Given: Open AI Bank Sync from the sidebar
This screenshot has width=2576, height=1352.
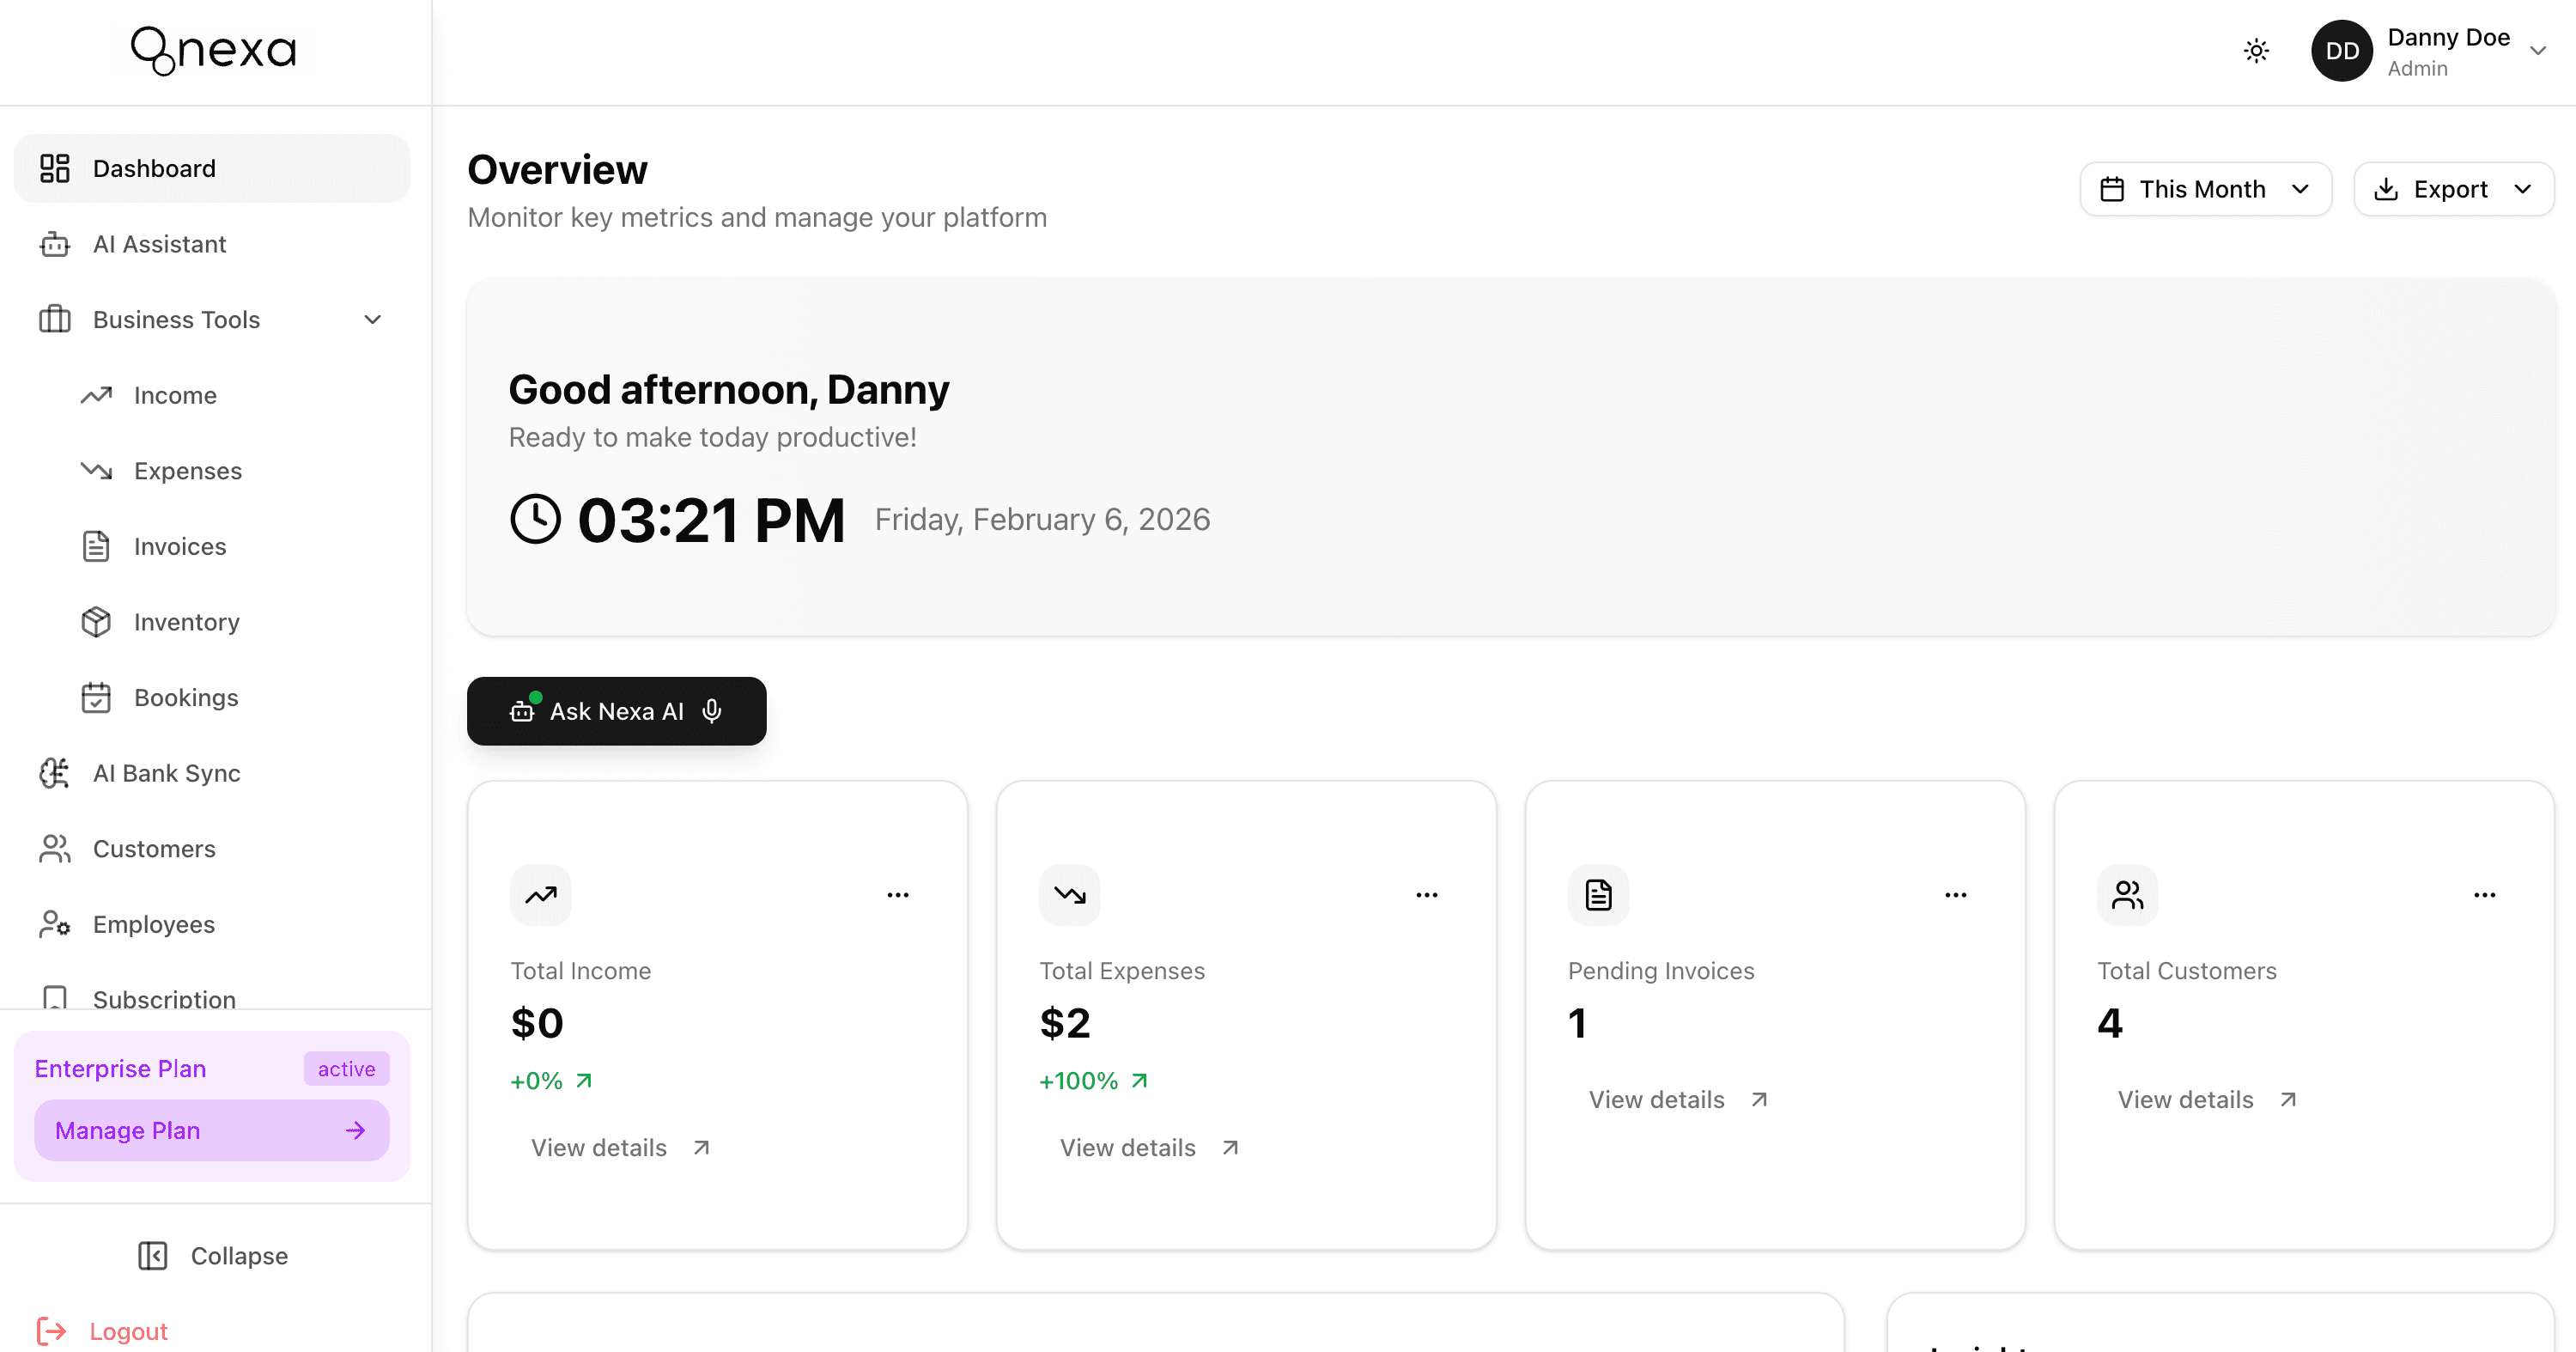Looking at the screenshot, I should (166, 773).
